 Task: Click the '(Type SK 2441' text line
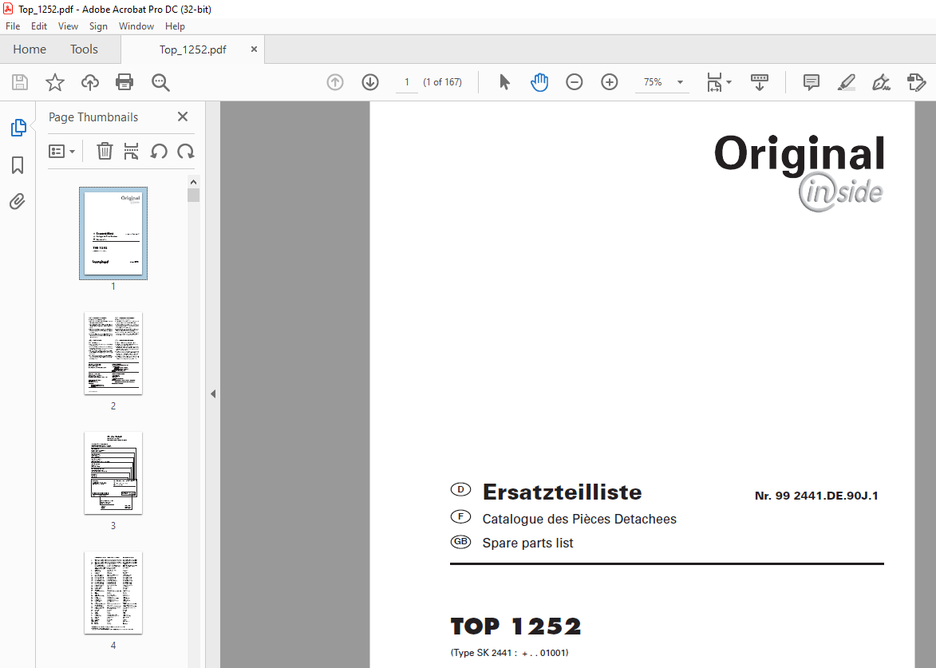point(509,653)
